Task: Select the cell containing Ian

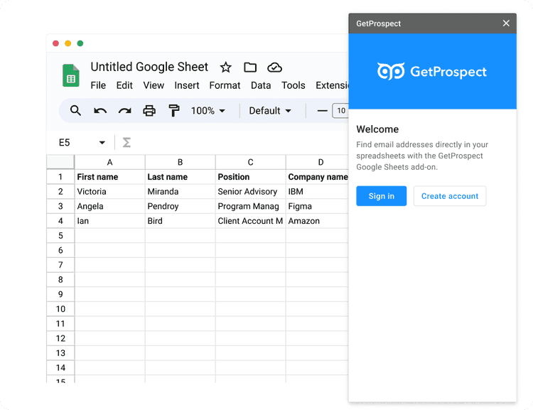Action: (x=109, y=221)
